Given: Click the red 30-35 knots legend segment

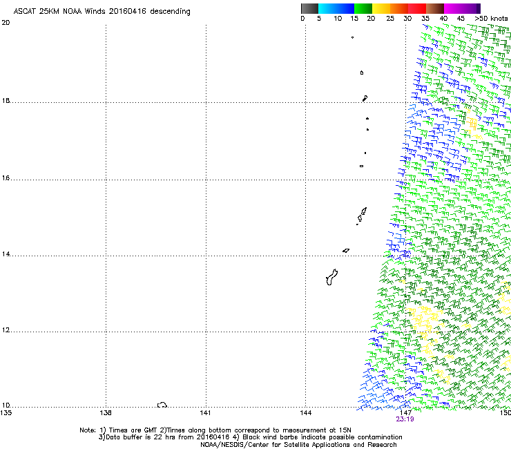Looking at the screenshot, I should pos(417,8).
